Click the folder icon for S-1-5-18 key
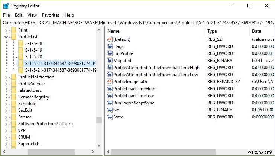 pos(20,43)
